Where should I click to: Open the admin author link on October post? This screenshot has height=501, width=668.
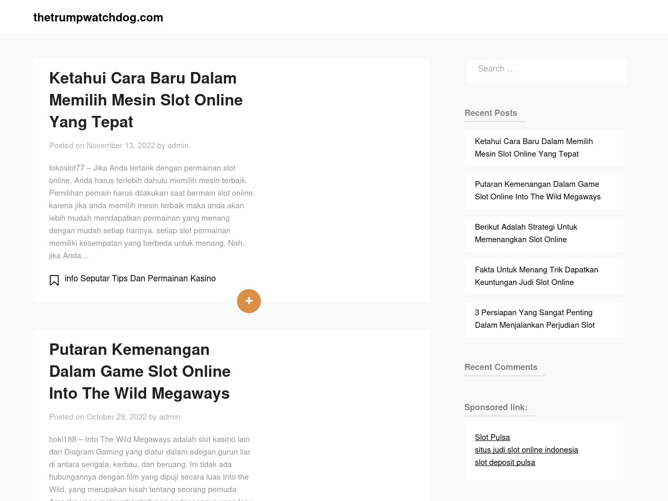[170, 417]
